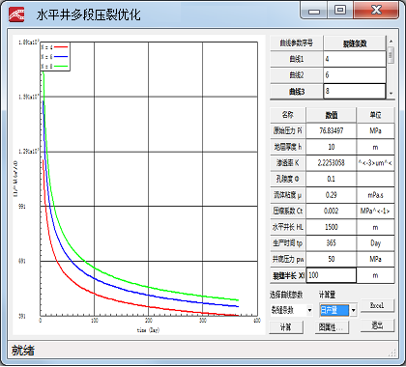406x367 pixels.
Task: Click the 曲线3 value cell containing 8
Action: (355, 91)
